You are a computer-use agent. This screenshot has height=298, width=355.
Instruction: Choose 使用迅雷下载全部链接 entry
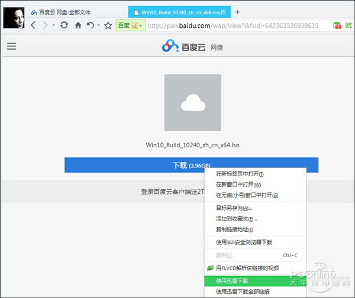point(256,291)
